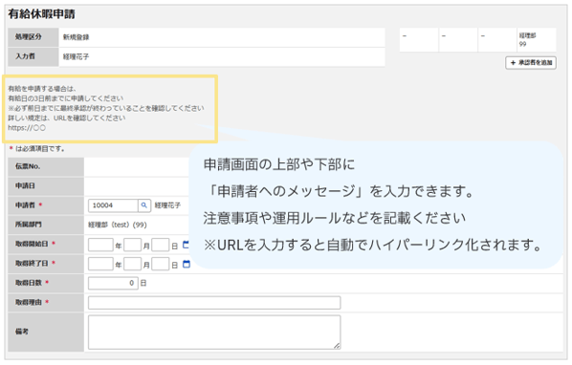Focus the 取得終了日 year field

point(100,264)
